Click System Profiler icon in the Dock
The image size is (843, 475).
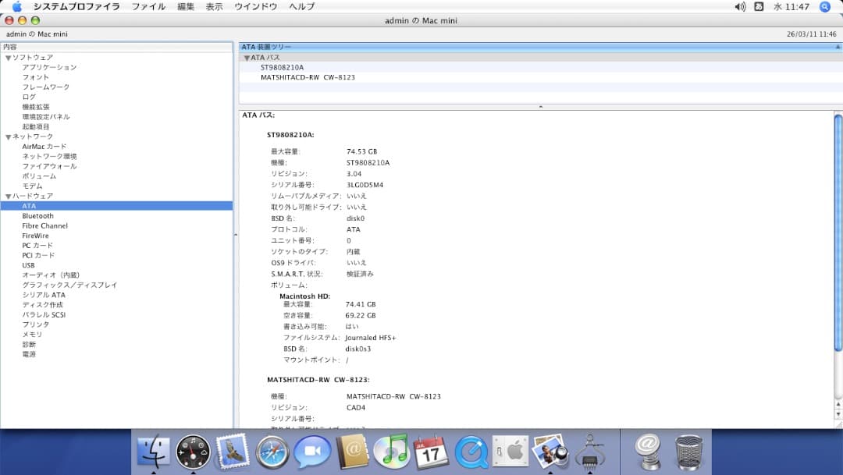coord(590,452)
